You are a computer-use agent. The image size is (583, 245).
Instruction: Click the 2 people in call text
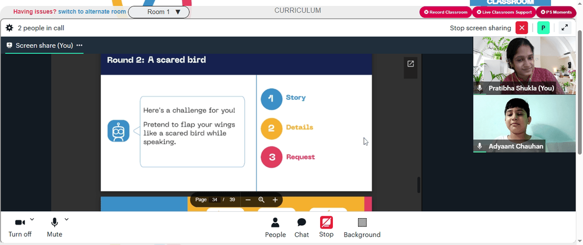click(x=41, y=28)
